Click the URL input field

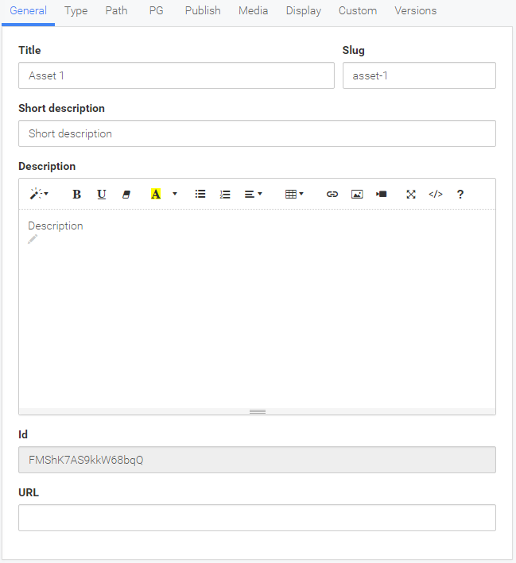pos(257,518)
